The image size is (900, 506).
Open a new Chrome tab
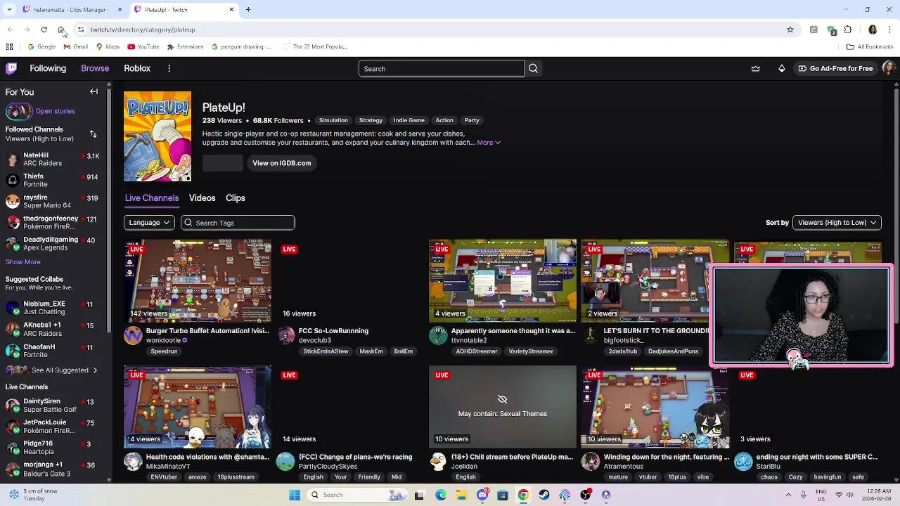(x=248, y=9)
